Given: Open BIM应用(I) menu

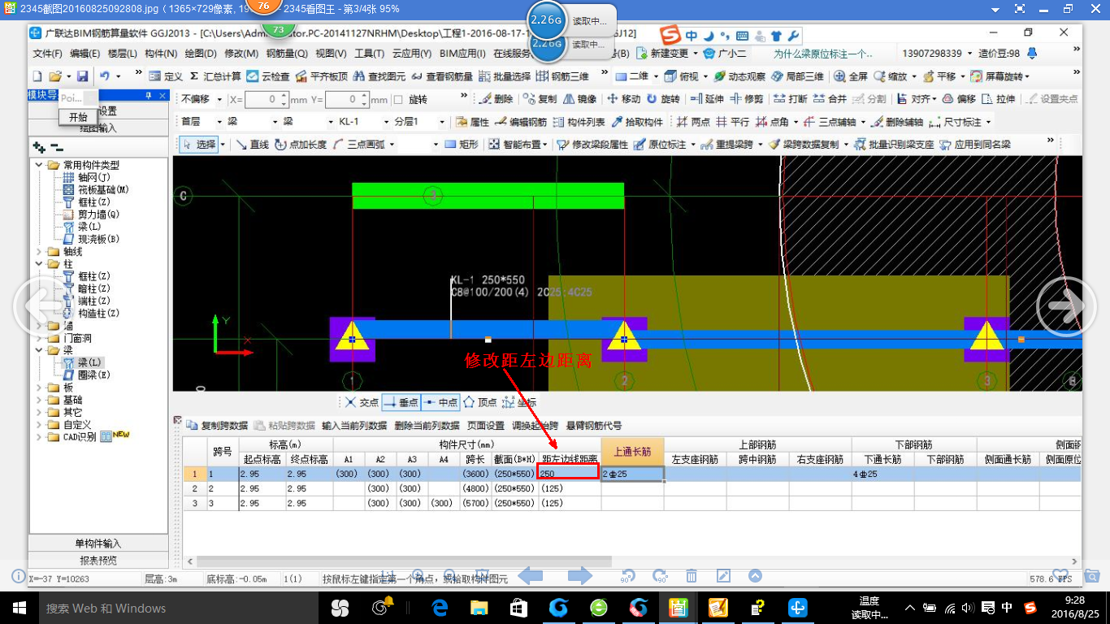Looking at the screenshot, I should pos(462,54).
